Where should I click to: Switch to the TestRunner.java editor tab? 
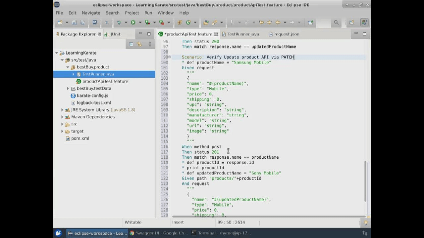coord(243,34)
